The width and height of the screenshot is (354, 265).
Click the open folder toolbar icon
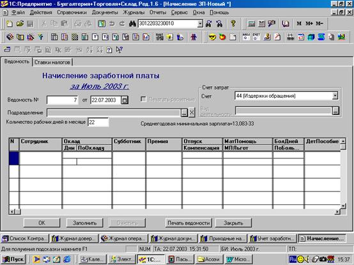(x=20, y=24)
